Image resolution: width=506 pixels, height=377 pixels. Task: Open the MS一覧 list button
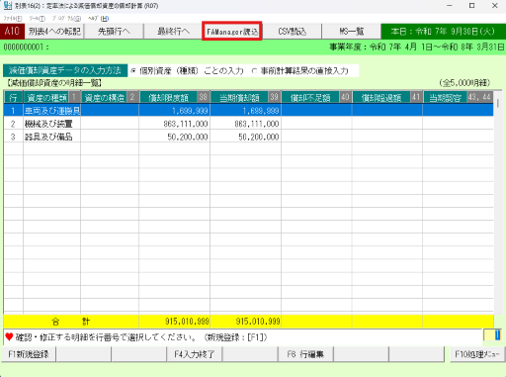351,32
